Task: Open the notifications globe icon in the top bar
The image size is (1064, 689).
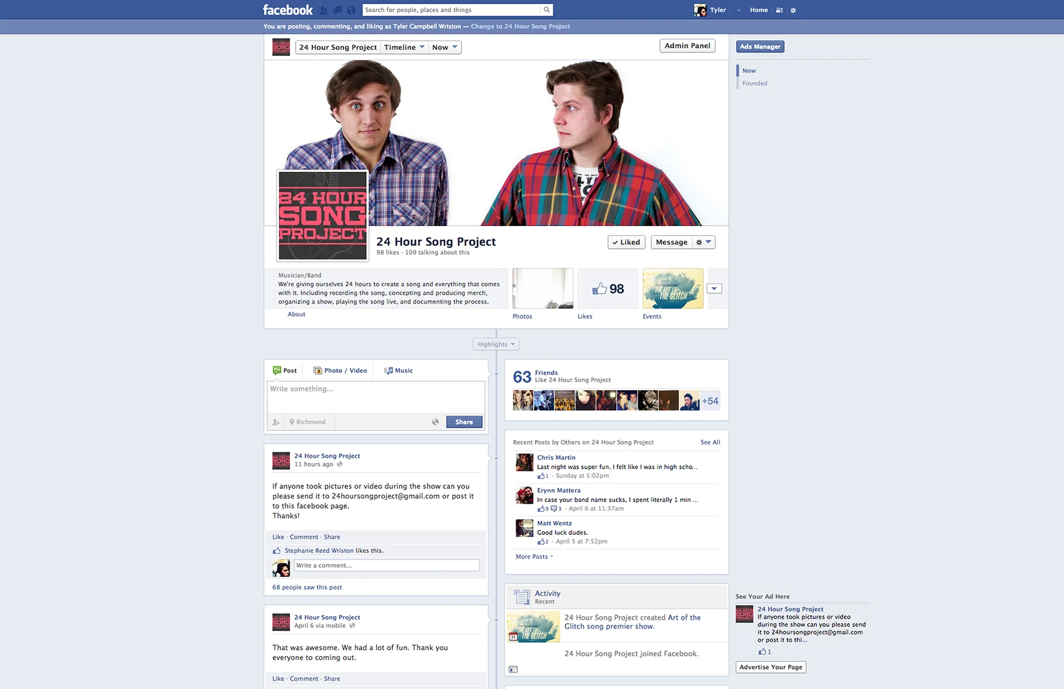Action: point(351,10)
